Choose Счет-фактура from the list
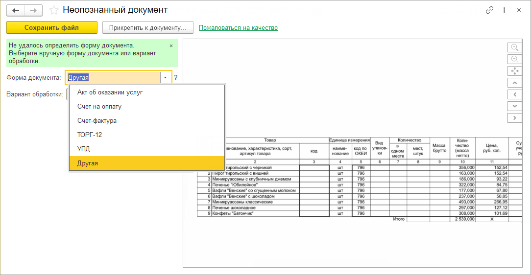 tap(147, 121)
